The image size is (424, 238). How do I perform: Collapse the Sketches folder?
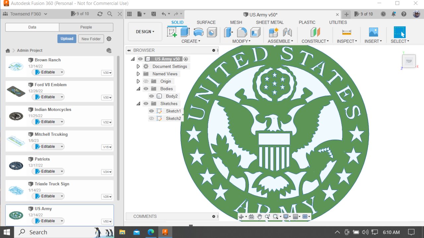pos(138,104)
